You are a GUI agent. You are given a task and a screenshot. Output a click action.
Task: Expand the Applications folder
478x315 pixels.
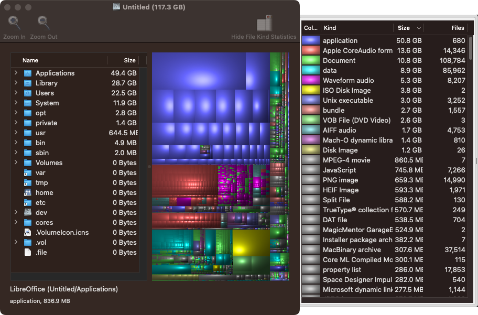(x=15, y=73)
